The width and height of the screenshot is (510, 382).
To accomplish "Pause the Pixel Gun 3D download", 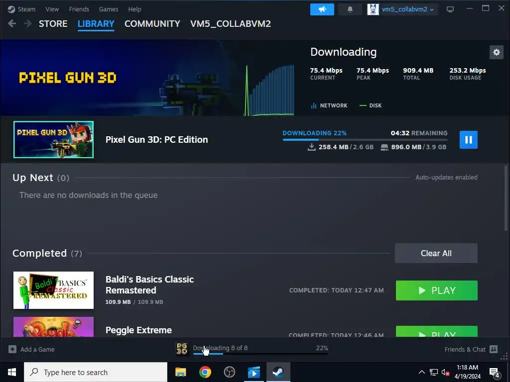I will (x=468, y=140).
